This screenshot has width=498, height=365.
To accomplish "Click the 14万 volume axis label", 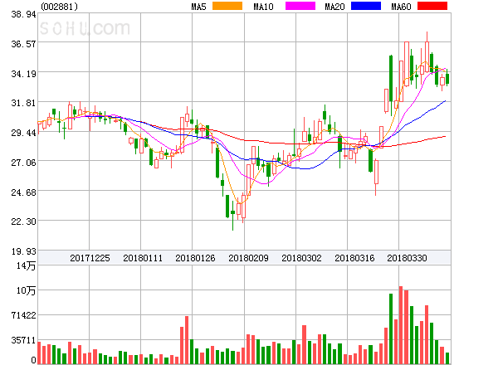I will click(x=26, y=265).
